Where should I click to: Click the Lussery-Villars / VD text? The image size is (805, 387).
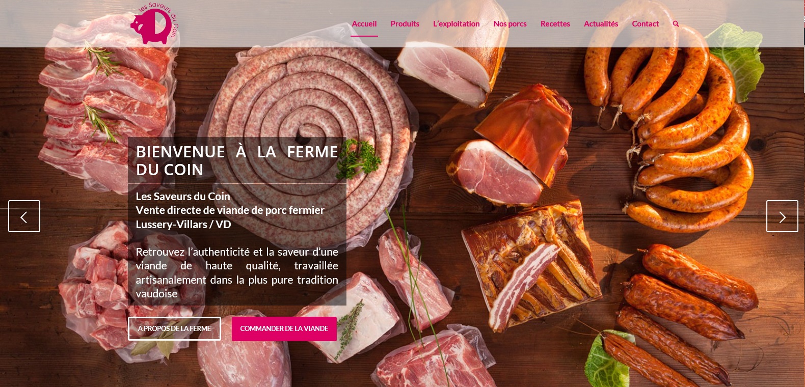click(x=183, y=224)
